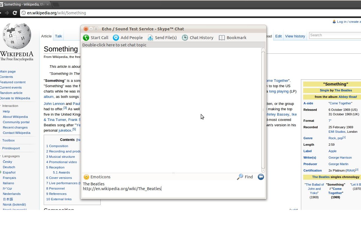Image resolution: width=361 pixels, height=225 pixels.
Task: Collapse the Languages sidebar section
Action: click(11, 156)
